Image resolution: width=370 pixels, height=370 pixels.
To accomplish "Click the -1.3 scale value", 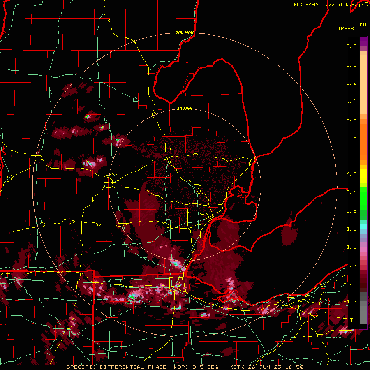I will (x=350, y=302).
